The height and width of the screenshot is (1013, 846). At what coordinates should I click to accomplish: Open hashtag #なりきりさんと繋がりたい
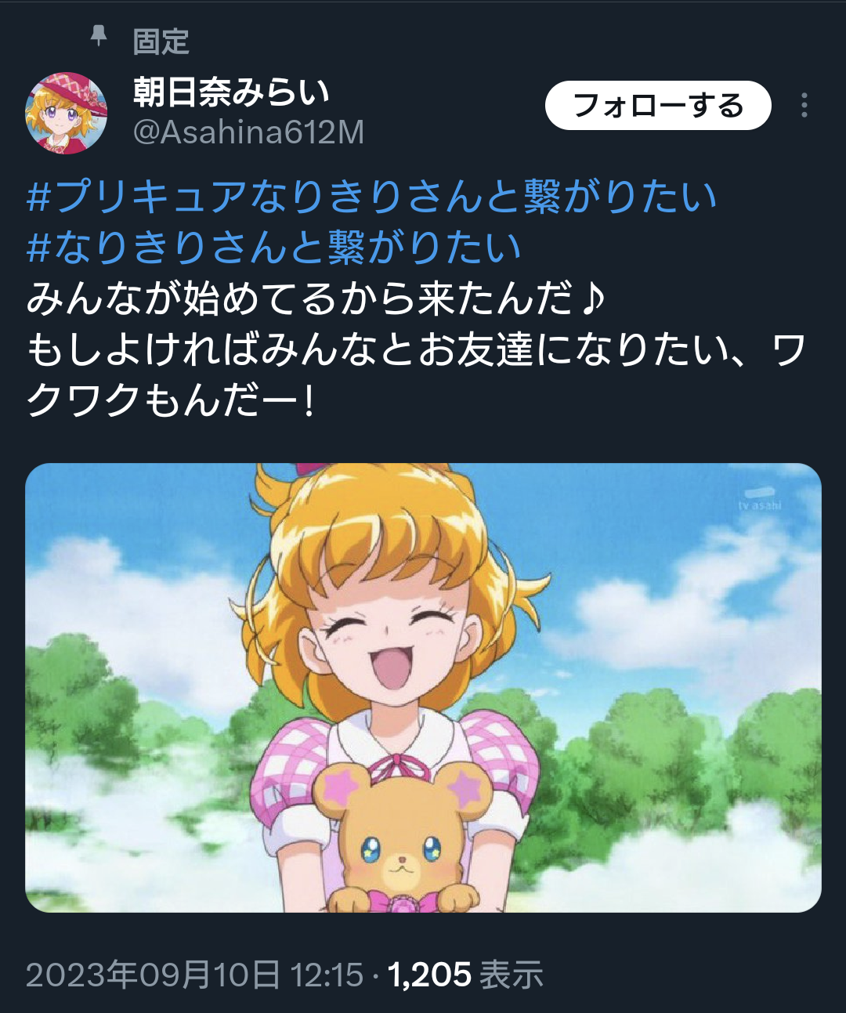point(273,247)
